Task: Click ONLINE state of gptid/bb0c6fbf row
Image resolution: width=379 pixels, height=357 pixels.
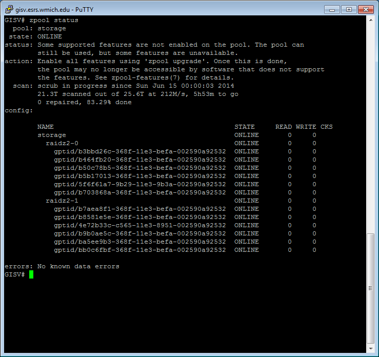Action: click(247, 250)
